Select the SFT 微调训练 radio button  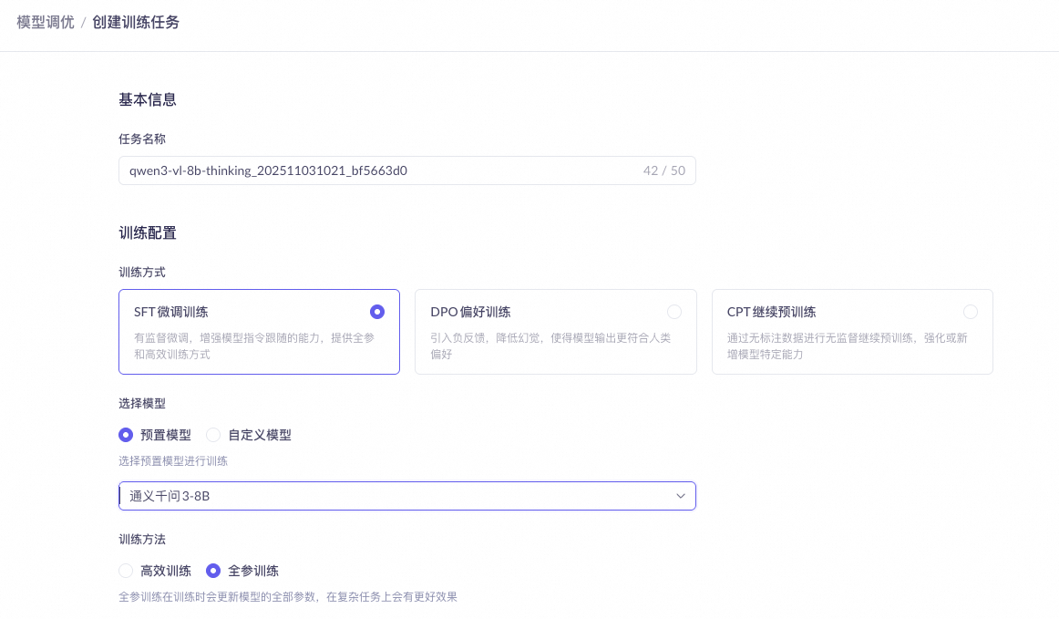click(x=377, y=312)
